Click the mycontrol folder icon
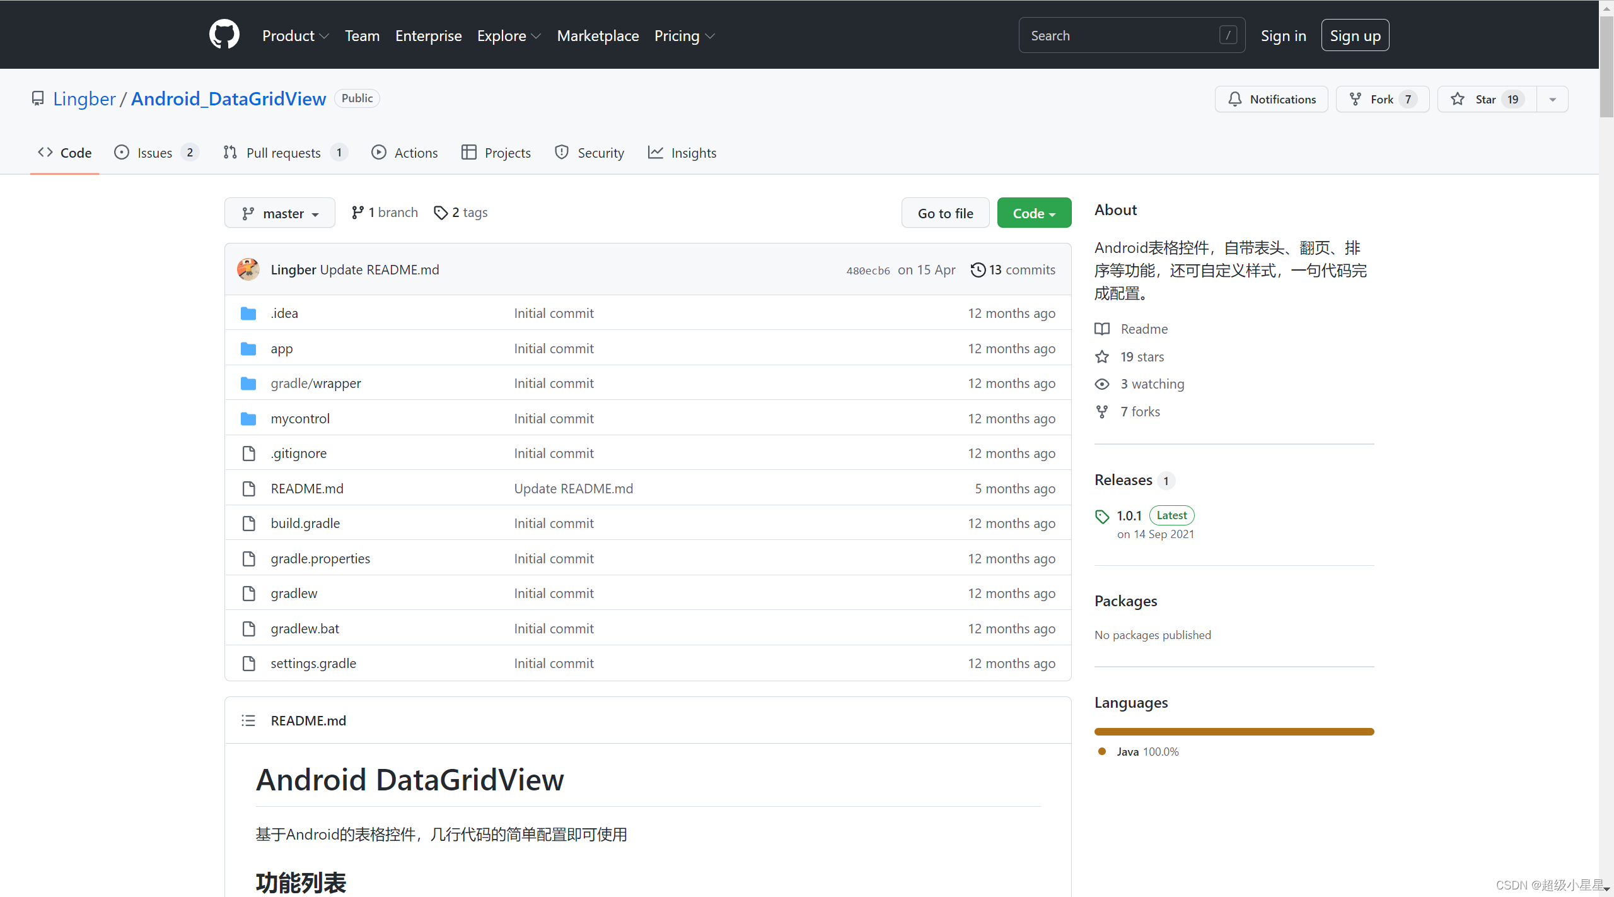Image resolution: width=1614 pixels, height=897 pixels. click(x=248, y=419)
